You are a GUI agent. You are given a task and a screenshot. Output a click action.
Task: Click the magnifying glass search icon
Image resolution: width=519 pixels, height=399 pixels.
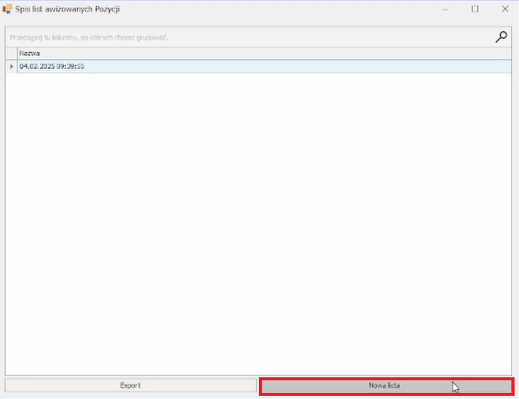click(x=501, y=37)
